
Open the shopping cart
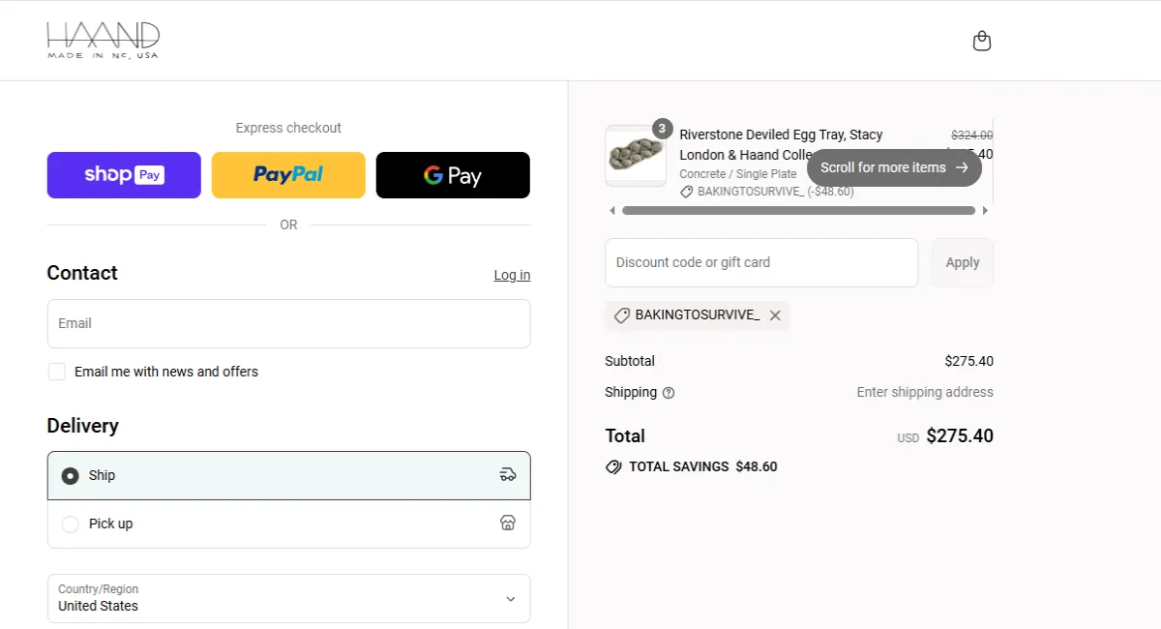(x=981, y=41)
